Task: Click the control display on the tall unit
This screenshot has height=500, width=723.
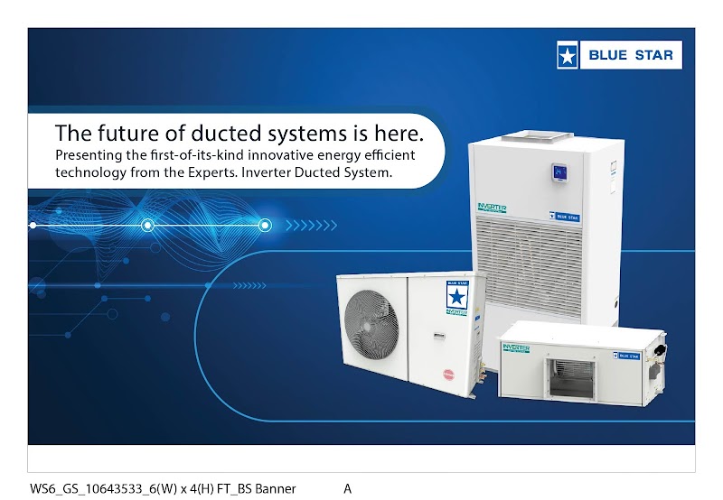Action: pyautogui.click(x=559, y=172)
